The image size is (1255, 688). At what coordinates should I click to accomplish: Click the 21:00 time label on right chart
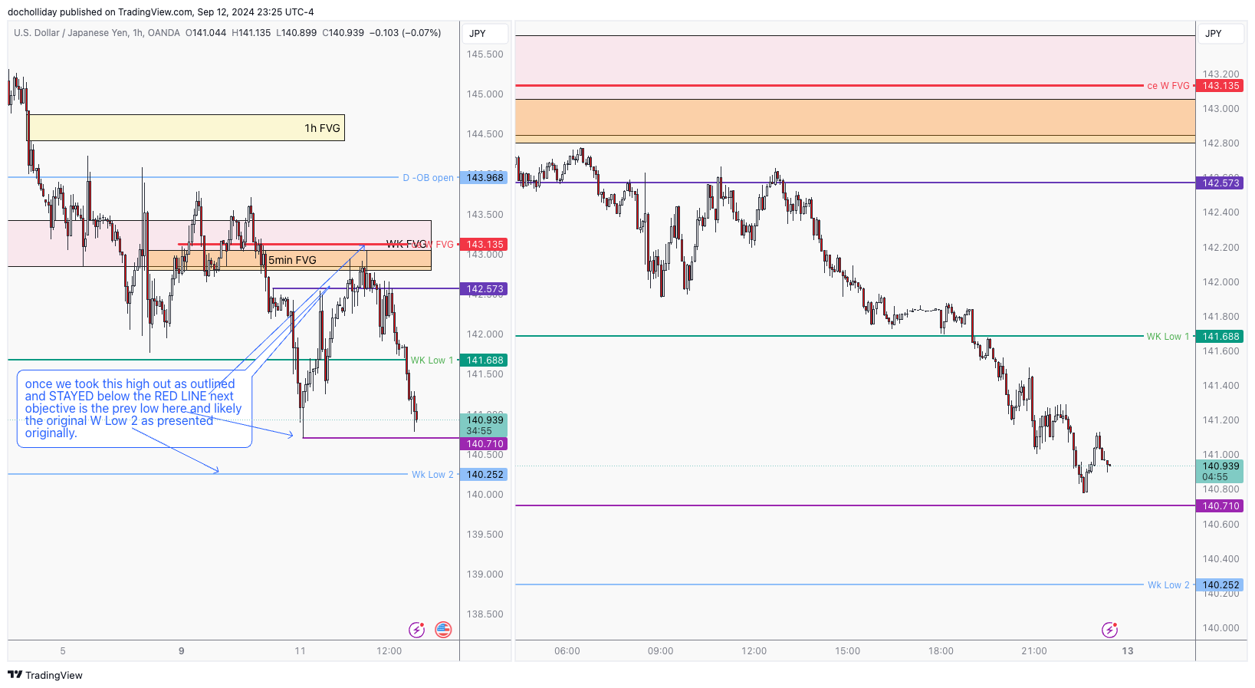pyautogui.click(x=1034, y=651)
